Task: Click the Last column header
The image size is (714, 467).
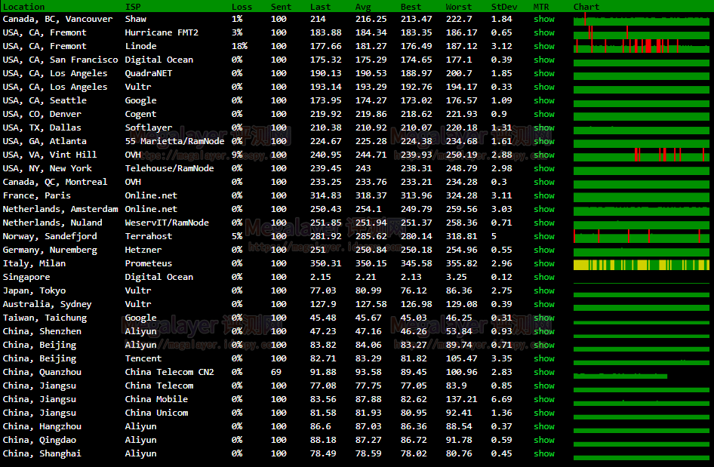Action: click(x=321, y=7)
